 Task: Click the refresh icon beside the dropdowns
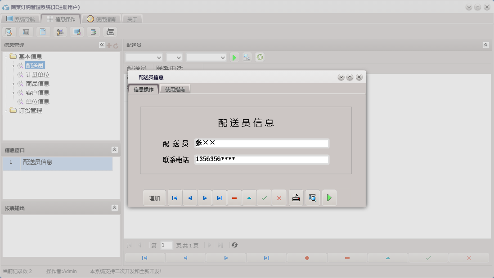[x=260, y=57]
